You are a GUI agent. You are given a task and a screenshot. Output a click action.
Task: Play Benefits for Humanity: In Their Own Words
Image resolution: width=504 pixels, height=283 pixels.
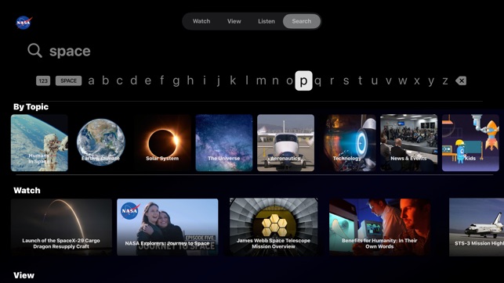380,227
